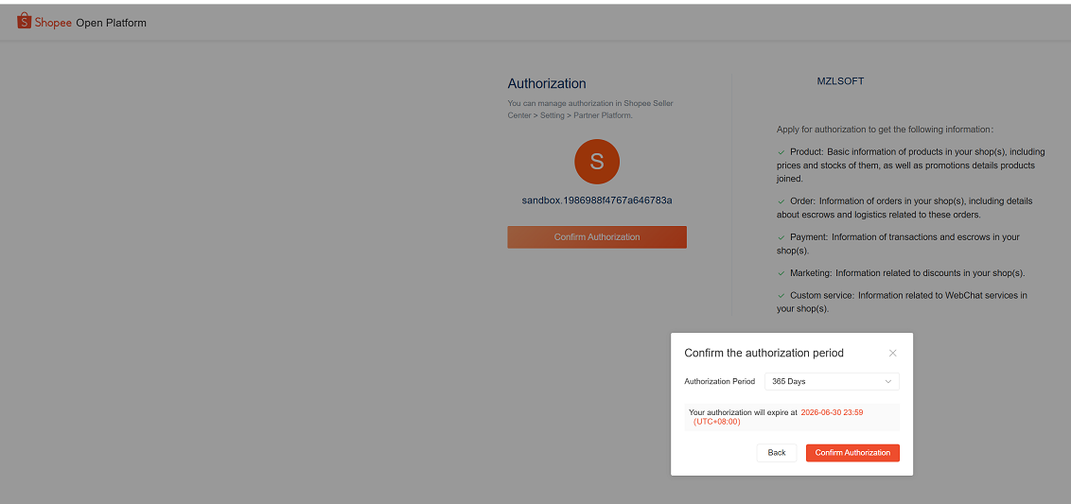Open the Authorization Period dropdown
The height and width of the screenshot is (504, 1071).
(x=832, y=381)
